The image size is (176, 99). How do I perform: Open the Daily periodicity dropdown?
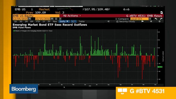pyautogui.click(x=64, y=21)
